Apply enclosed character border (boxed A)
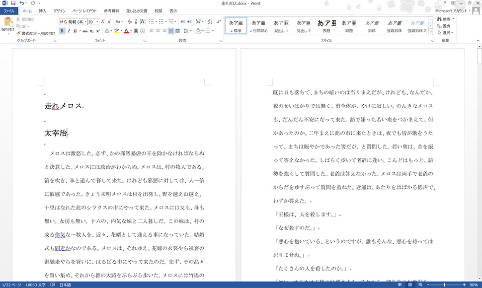This screenshot has width=482, height=288. pos(142,22)
